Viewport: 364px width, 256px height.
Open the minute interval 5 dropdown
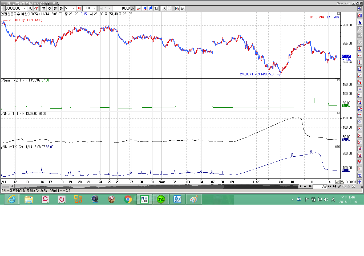74,9
